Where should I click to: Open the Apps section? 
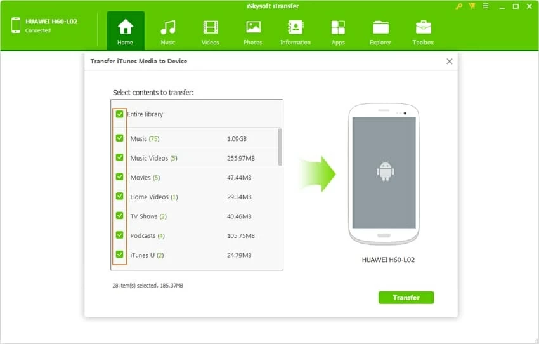point(338,32)
